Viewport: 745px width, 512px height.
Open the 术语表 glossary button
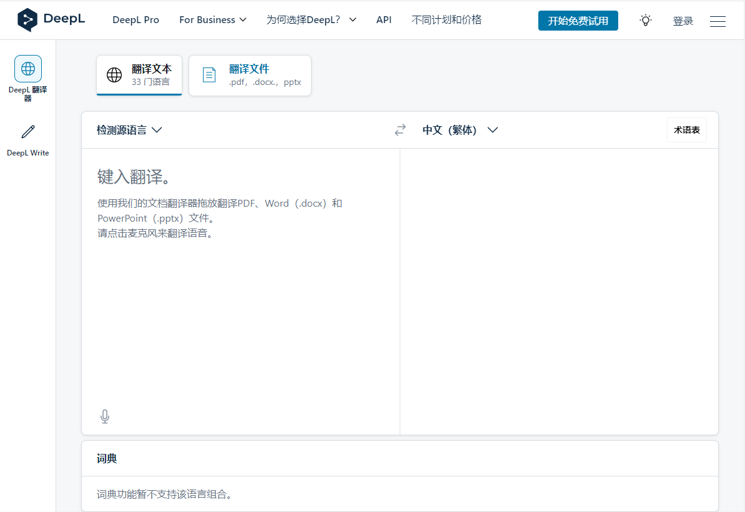[x=686, y=130]
